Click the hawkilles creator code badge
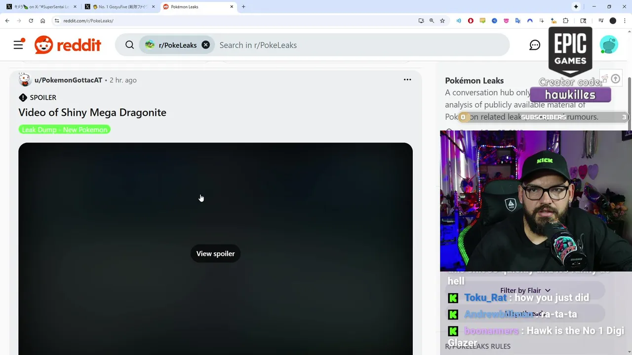The width and height of the screenshot is (632, 355). coord(570,95)
